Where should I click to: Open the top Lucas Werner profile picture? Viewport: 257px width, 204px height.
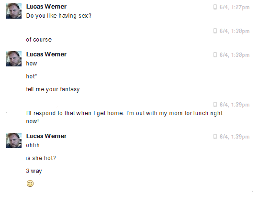14,11
